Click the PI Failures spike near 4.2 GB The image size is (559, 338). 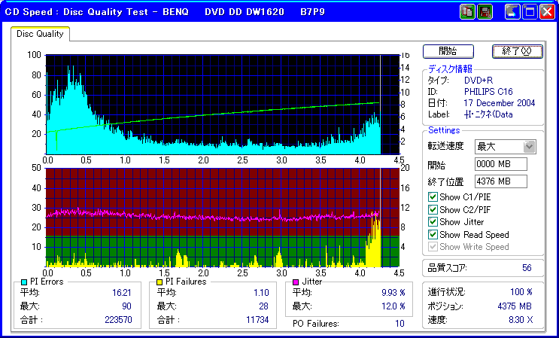pos(373,239)
